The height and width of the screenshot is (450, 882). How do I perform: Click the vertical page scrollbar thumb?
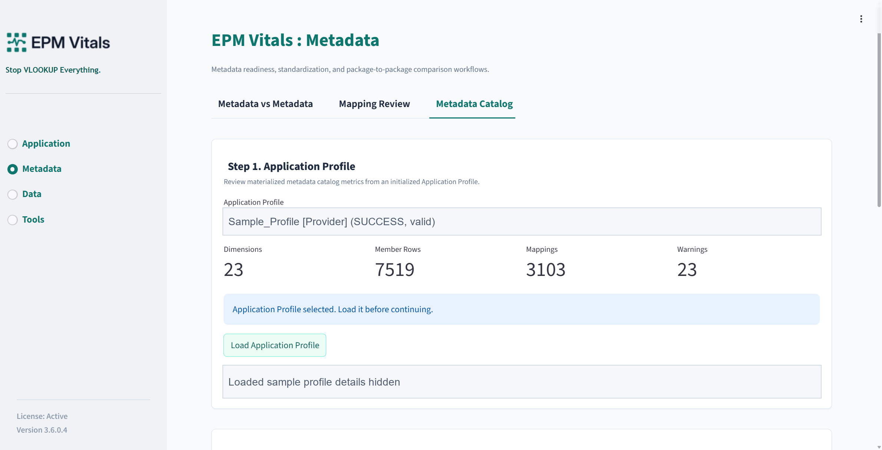pyautogui.click(x=879, y=120)
